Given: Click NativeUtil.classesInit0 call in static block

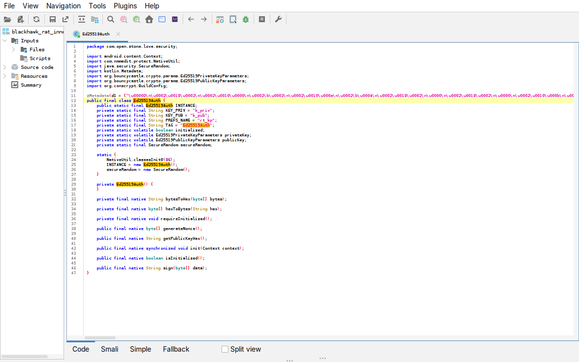Looking at the screenshot, I should (x=141, y=160).
